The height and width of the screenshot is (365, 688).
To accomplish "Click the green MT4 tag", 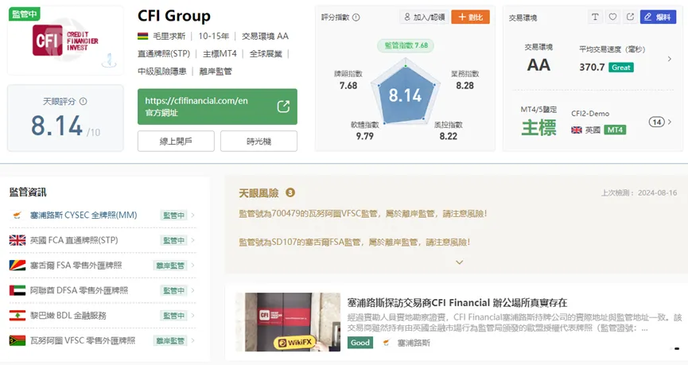I will [615, 130].
